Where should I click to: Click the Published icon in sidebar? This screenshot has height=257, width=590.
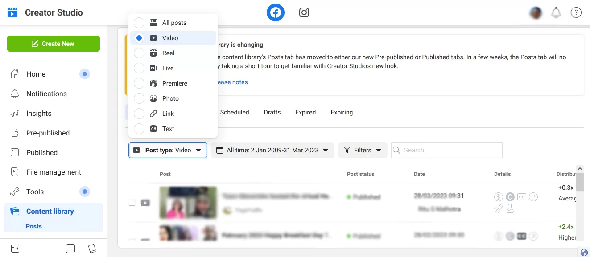[15, 152]
